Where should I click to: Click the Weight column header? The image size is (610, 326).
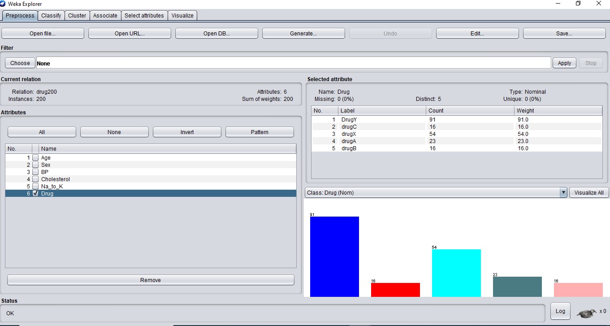pos(558,111)
